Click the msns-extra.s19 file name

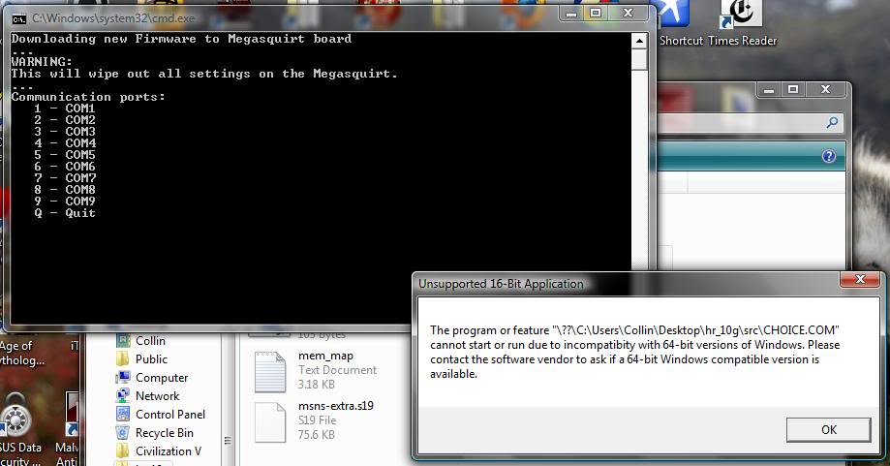[336, 405]
